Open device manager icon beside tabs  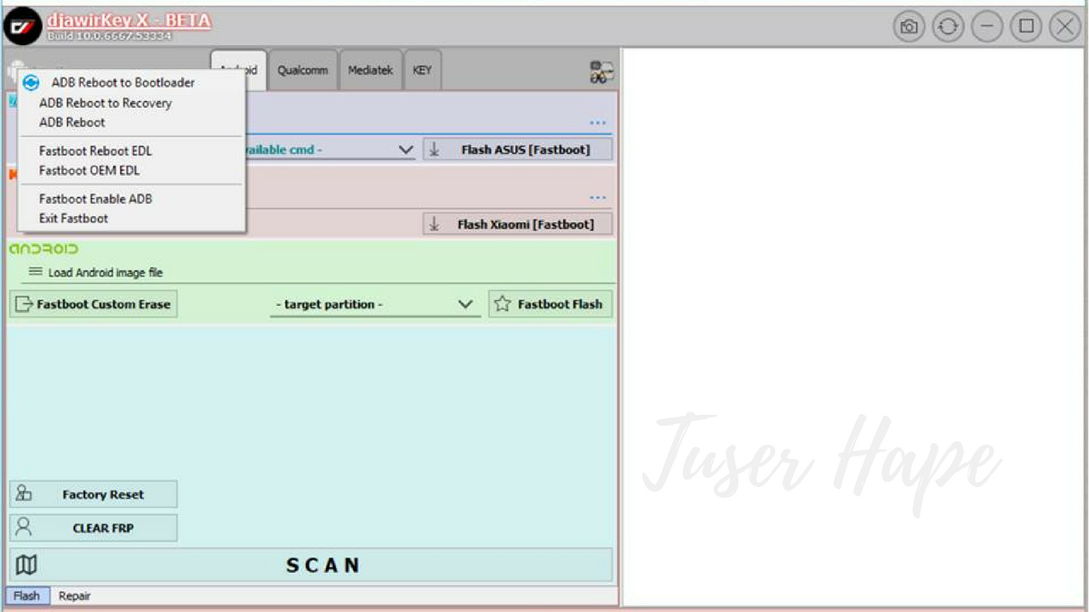(602, 72)
